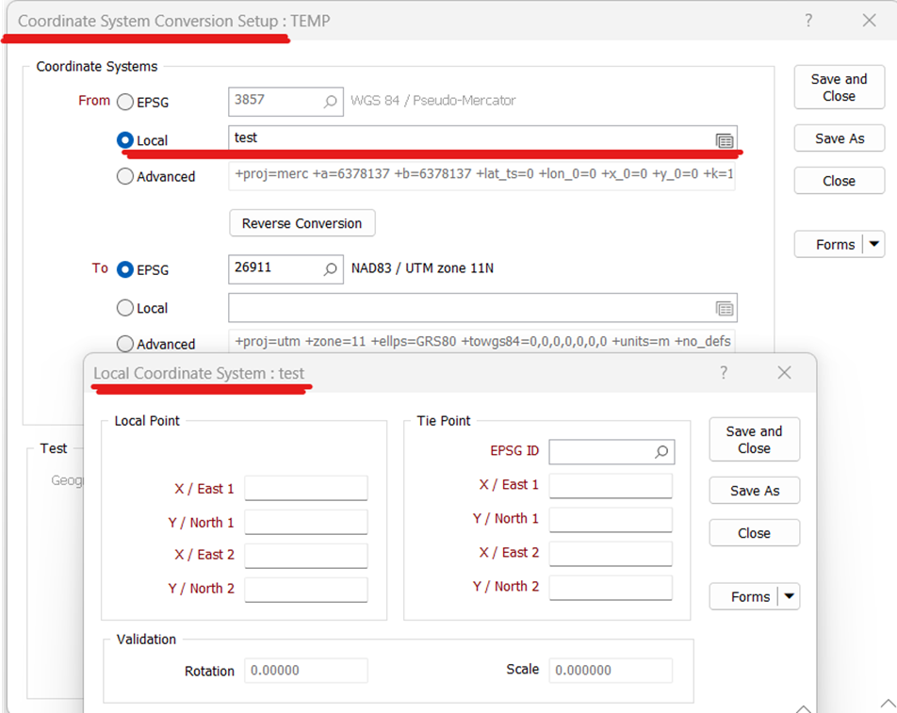Image resolution: width=897 pixels, height=713 pixels.
Task: Select the From Advanced radio button
Action: pyautogui.click(x=125, y=176)
